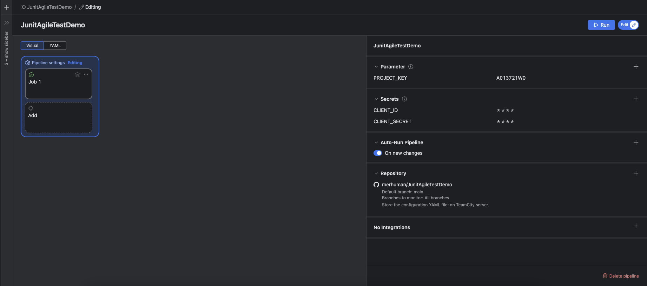
Task: Click the masked value of CLIENT_ID
Action: tap(505, 111)
